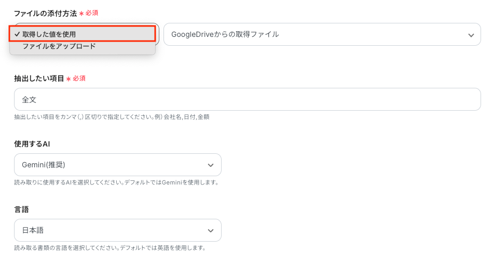
Task: Expand the 日本語 language dropdown
Action: (x=117, y=230)
